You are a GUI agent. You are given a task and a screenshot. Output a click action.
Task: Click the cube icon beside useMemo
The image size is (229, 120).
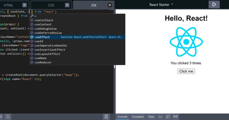(x=32, y=58)
